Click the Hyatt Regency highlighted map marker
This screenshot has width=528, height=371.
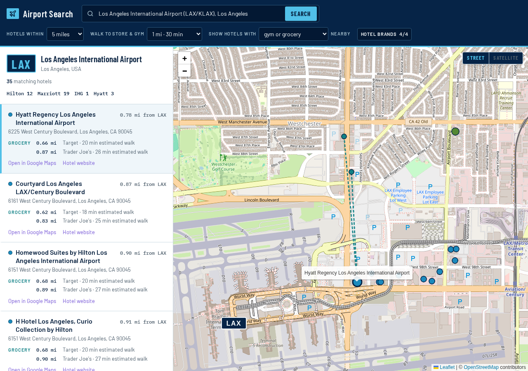point(357,282)
